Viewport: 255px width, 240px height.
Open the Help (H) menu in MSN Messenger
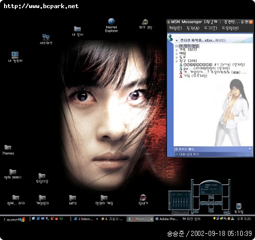[x=230, y=28]
